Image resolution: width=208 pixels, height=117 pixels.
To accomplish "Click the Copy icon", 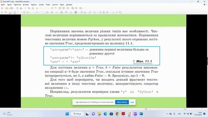I will click(x=29, y=8).
